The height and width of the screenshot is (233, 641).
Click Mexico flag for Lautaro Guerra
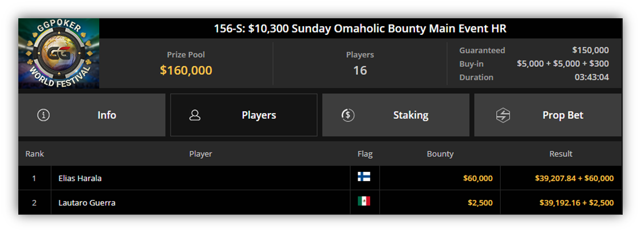364,201
